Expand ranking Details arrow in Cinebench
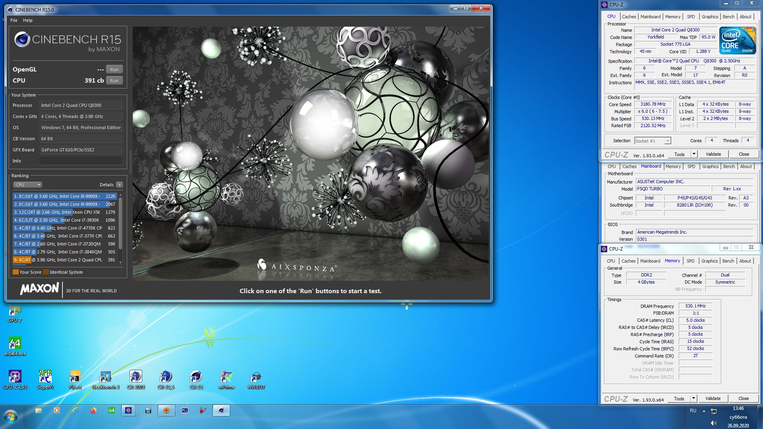The image size is (763, 429). click(120, 185)
